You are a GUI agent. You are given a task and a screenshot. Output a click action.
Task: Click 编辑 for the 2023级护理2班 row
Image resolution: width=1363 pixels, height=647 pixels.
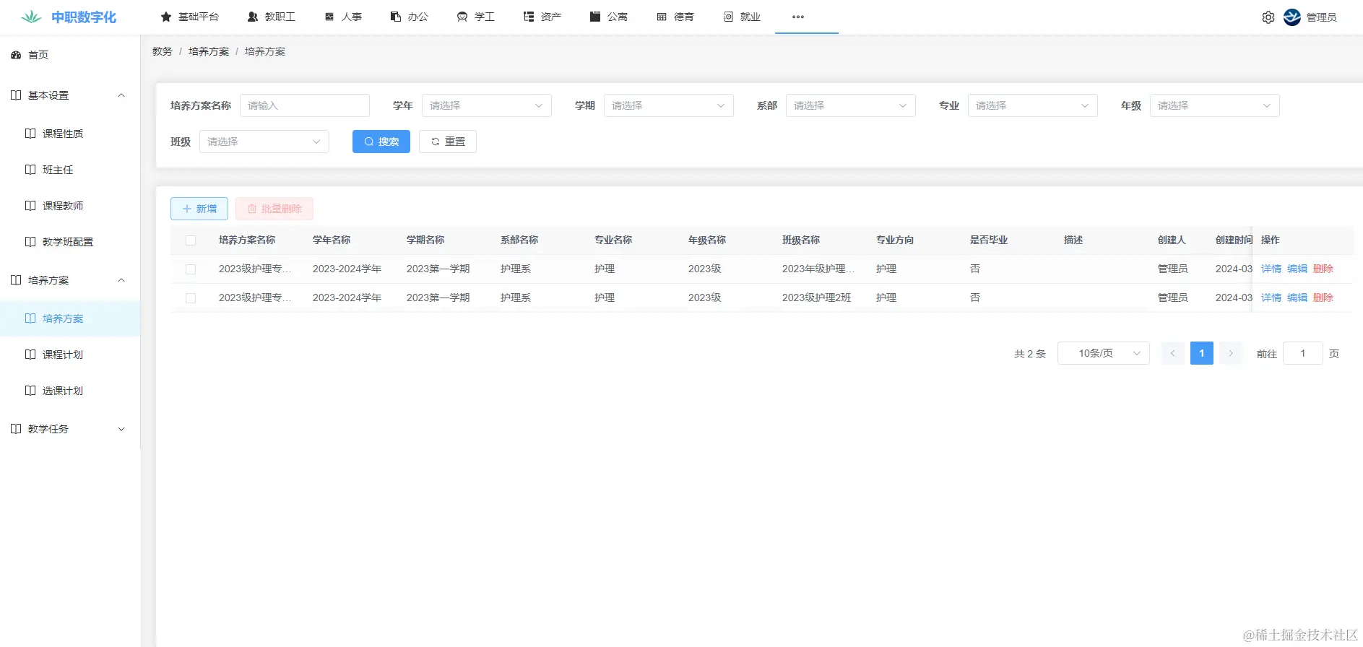coord(1297,298)
